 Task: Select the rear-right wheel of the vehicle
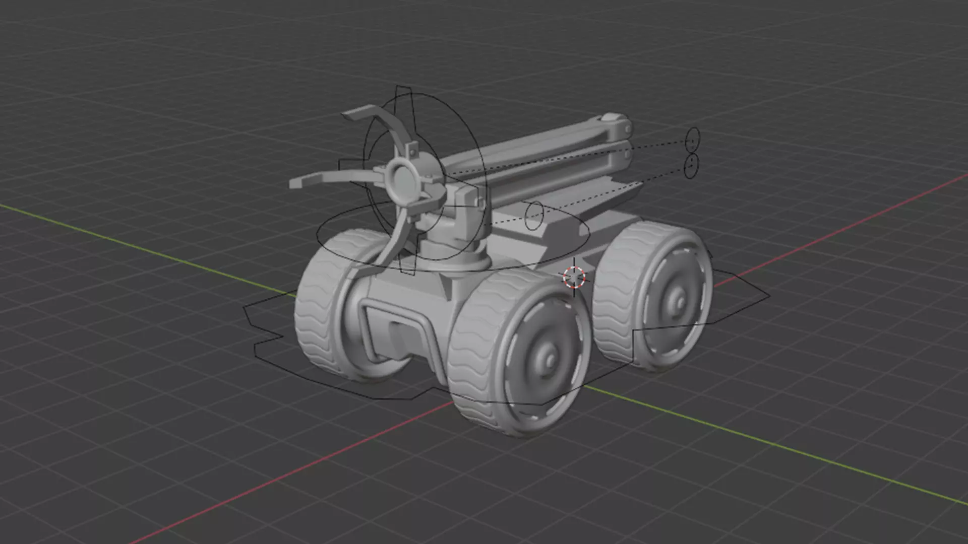tap(653, 296)
